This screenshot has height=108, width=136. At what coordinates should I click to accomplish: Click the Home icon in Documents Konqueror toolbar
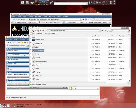coord(41,31)
